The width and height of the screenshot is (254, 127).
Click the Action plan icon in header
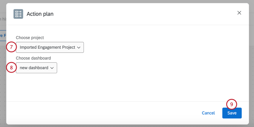18,14
